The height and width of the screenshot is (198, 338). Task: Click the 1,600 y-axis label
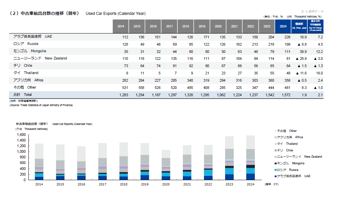21,135
